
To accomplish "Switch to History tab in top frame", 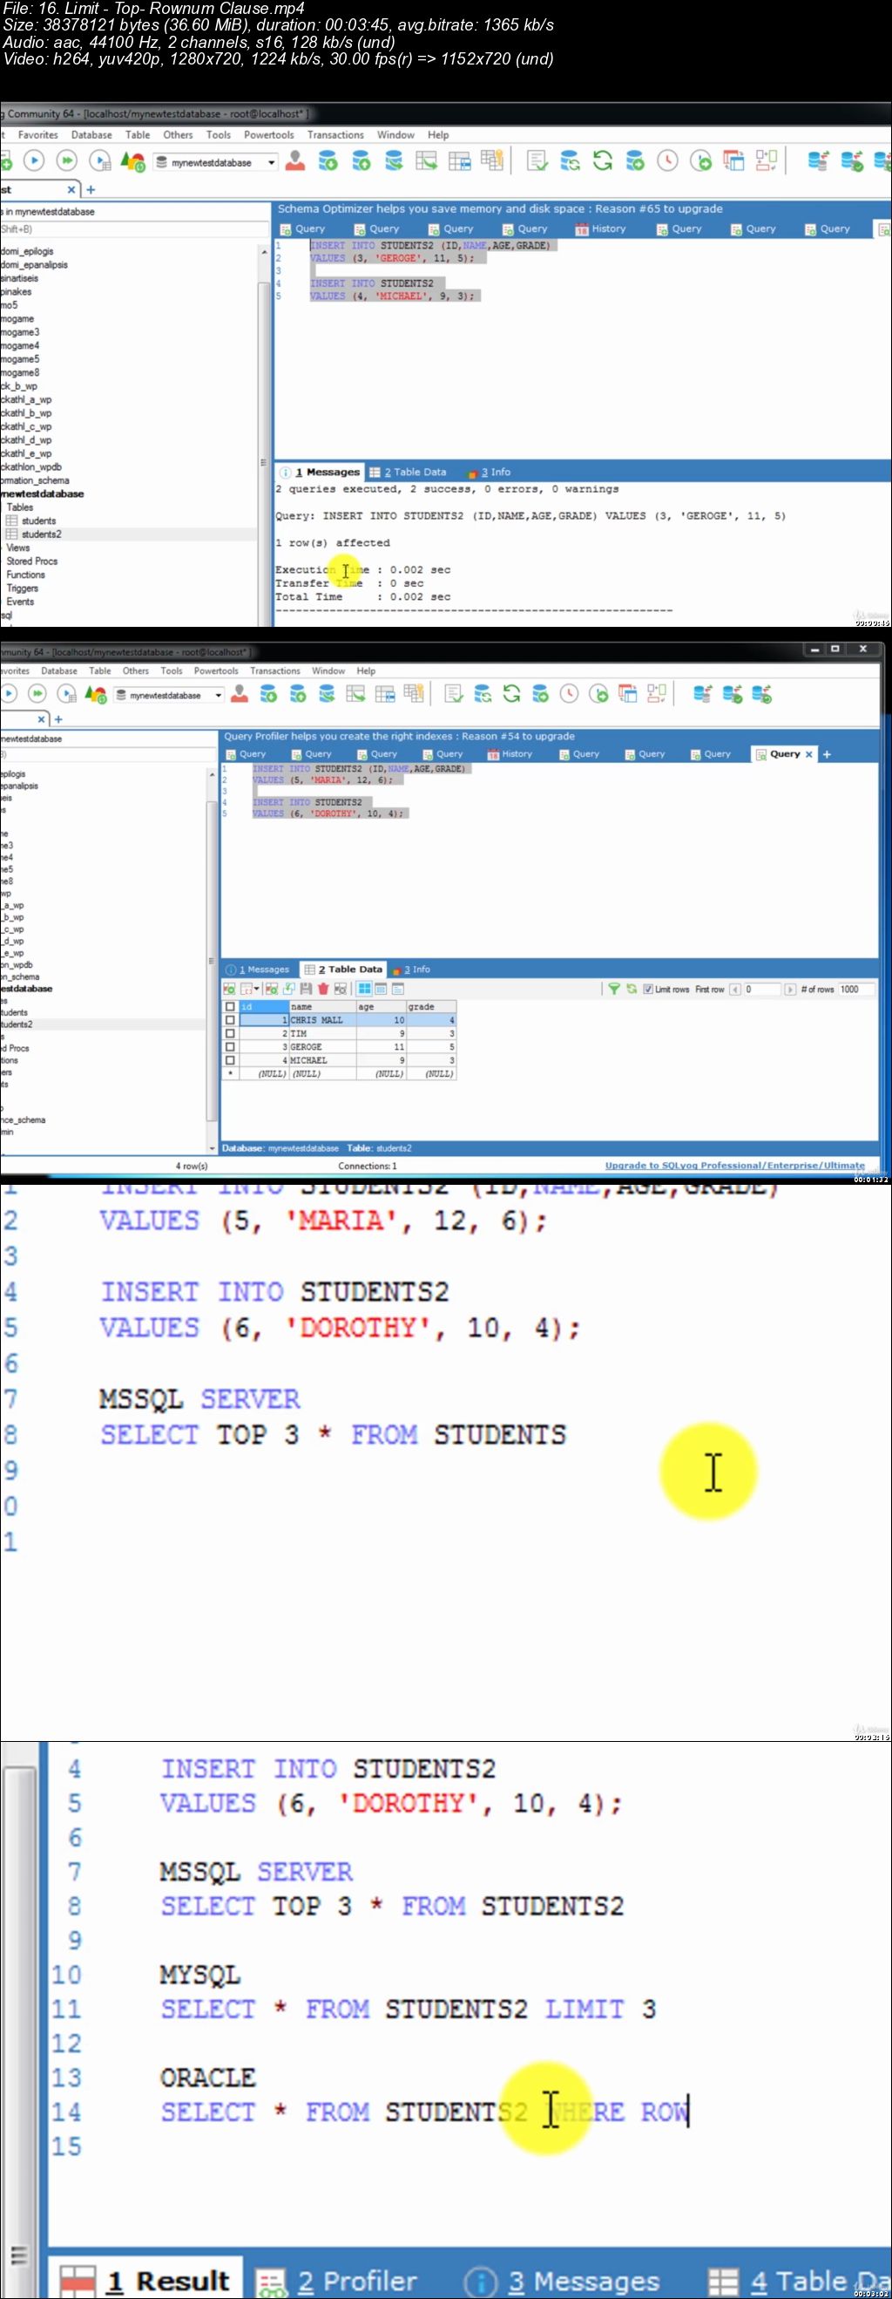I will coord(600,228).
